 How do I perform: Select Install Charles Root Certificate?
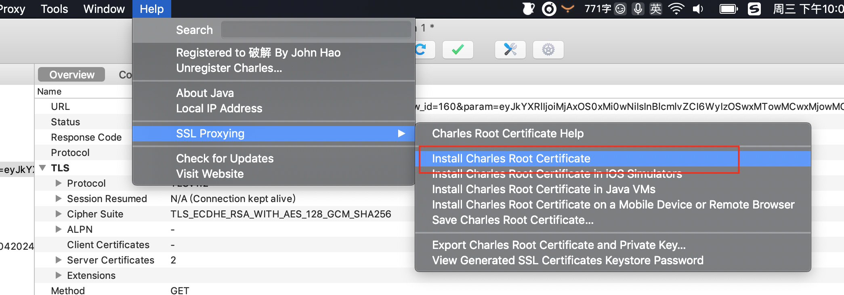click(613, 158)
